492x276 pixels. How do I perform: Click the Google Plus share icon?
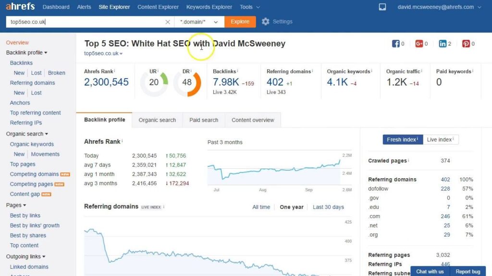point(419,44)
